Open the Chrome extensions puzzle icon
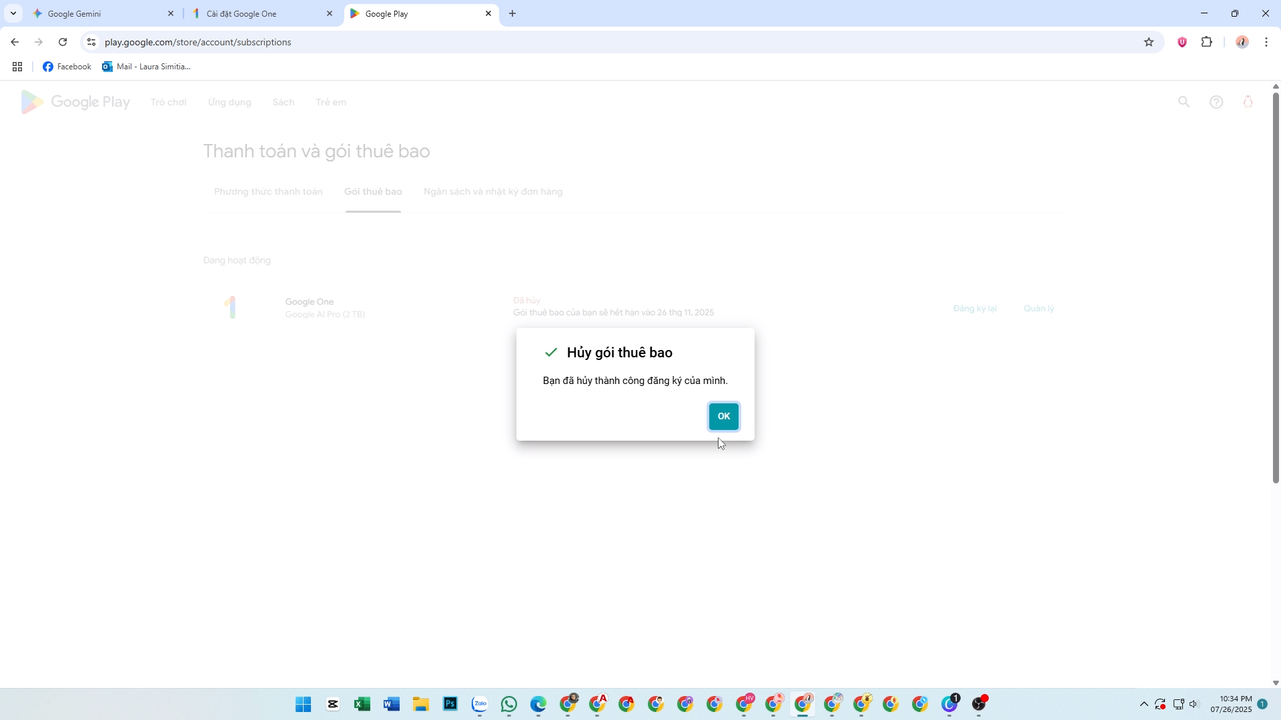This screenshot has width=1281, height=720. click(1206, 42)
